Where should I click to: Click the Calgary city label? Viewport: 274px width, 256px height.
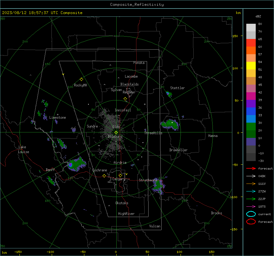point(119,179)
